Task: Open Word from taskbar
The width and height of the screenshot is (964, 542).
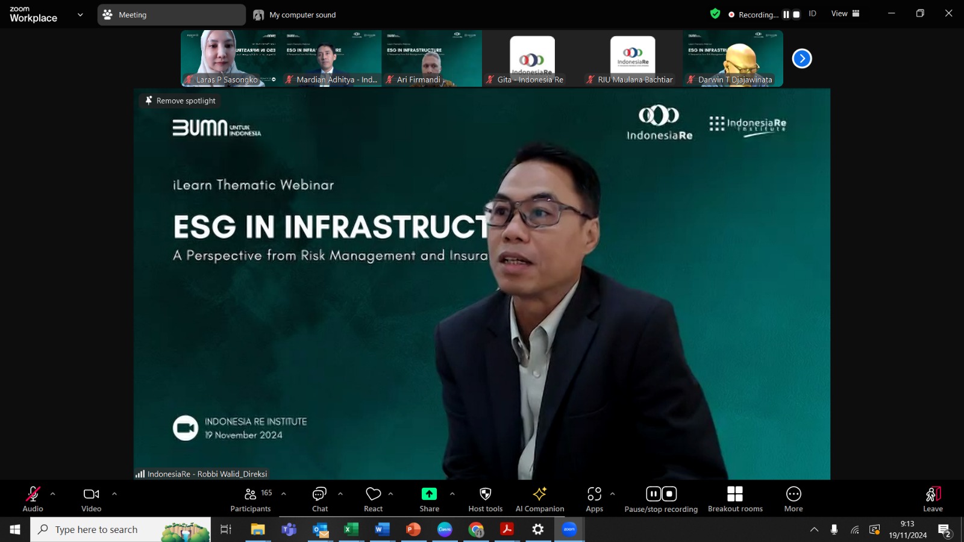Action: (x=382, y=529)
